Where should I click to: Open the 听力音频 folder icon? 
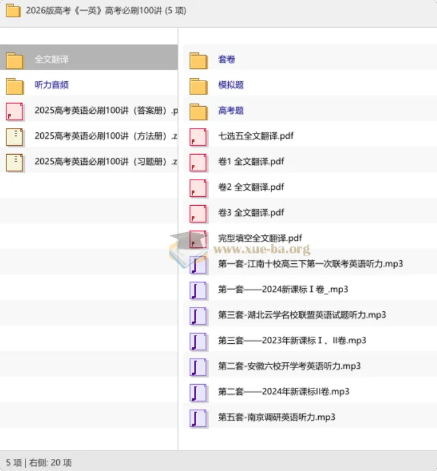(15, 86)
